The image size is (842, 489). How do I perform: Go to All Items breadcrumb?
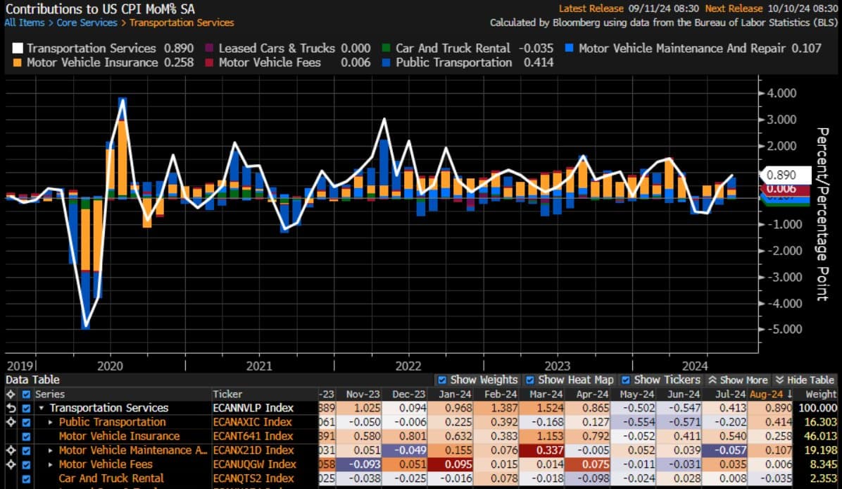23,23
